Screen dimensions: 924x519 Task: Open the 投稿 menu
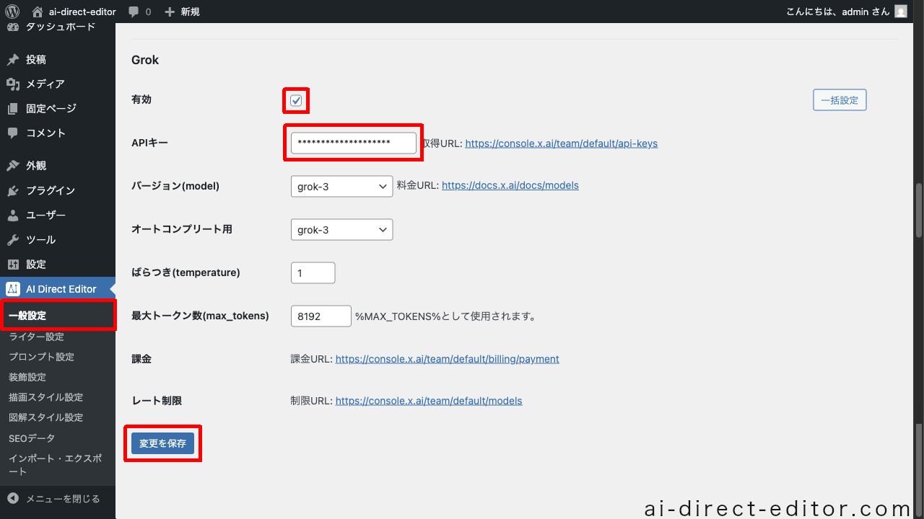(x=58, y=60)
